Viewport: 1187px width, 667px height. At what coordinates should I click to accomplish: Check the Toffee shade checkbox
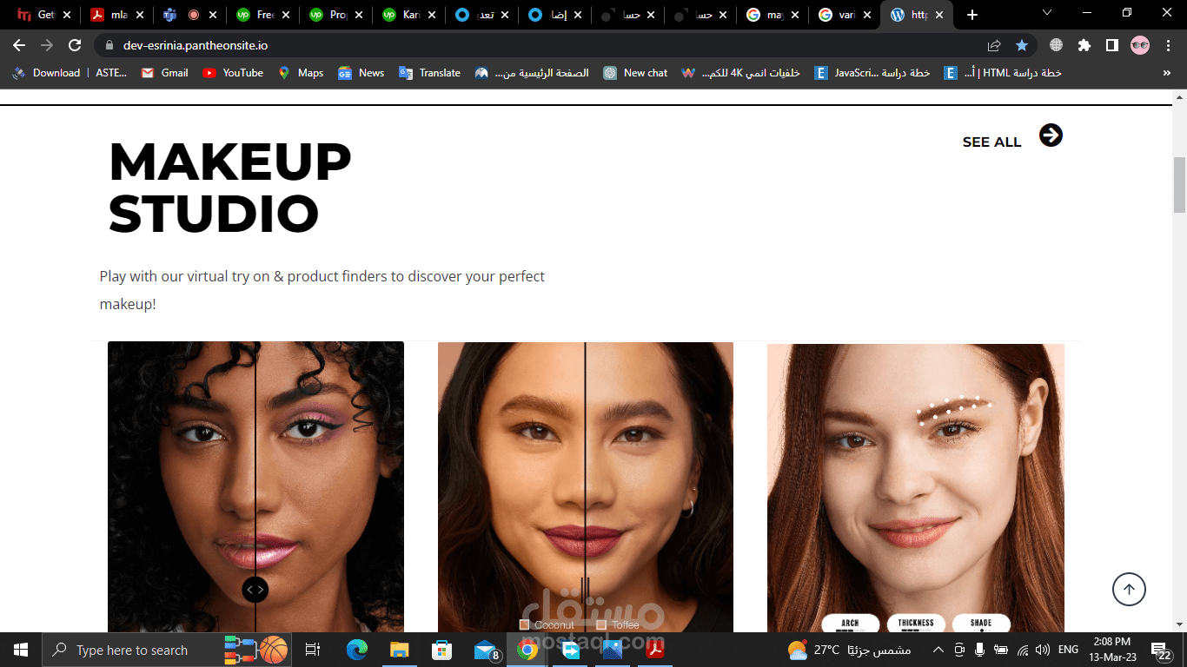tap(600, 624)
